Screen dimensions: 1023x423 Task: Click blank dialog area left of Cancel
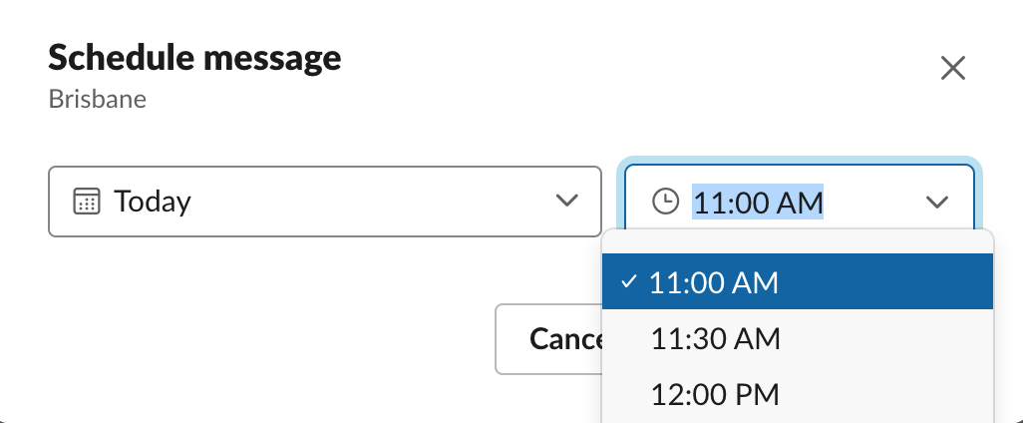249,339
